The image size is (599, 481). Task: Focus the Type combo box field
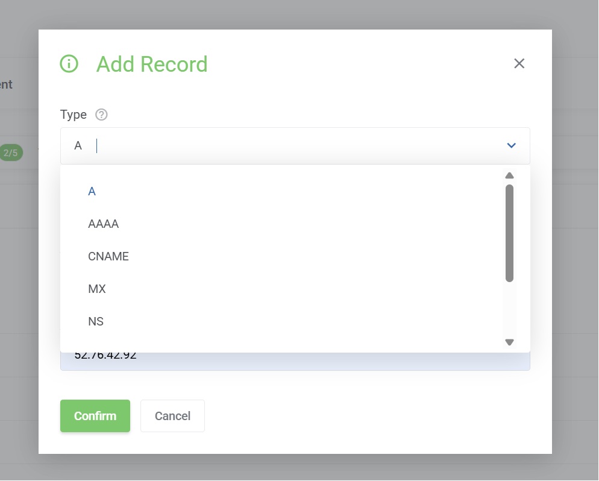(x=295, y=146)
